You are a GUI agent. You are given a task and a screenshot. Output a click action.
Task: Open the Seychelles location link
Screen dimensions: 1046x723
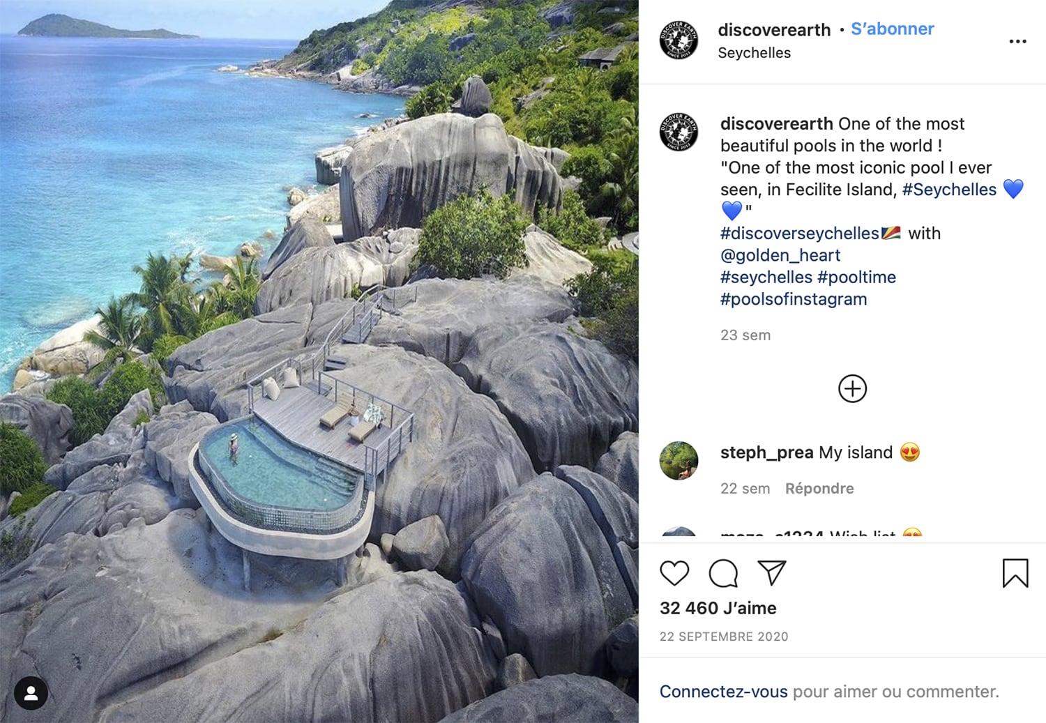click(x=754, y=53)
